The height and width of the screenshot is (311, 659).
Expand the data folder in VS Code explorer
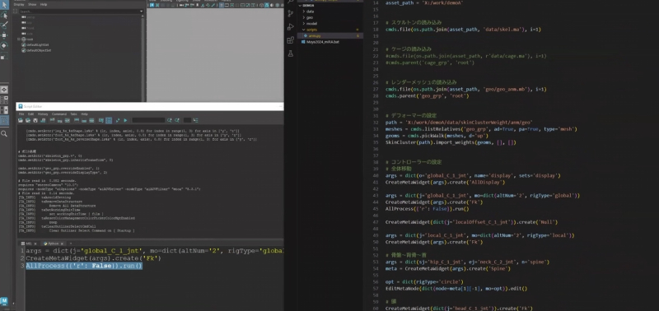(303, 12)
